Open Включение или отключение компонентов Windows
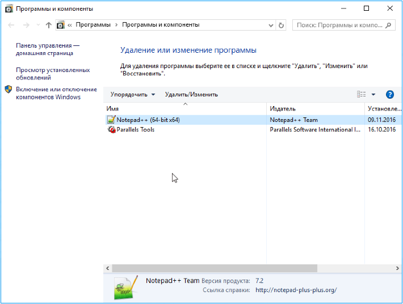Screen dimensions: 403x304 (57, 93)
